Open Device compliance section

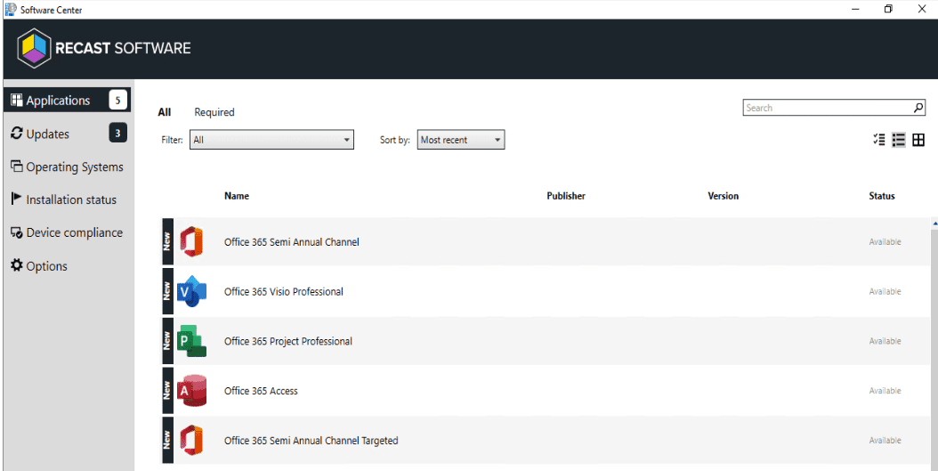click(x=74, y=233)
